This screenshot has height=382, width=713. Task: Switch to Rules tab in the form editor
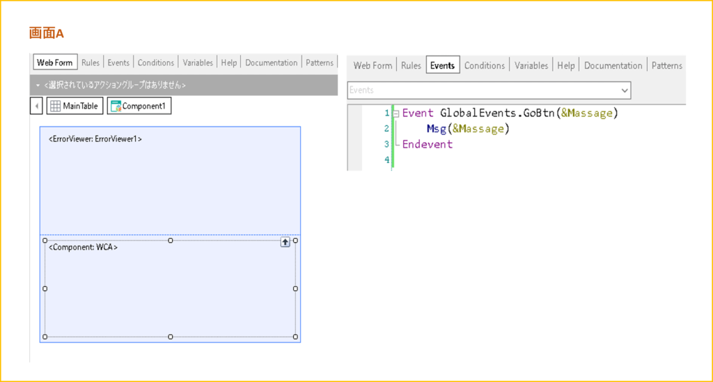pyautogui.click(x=91, y=63)
